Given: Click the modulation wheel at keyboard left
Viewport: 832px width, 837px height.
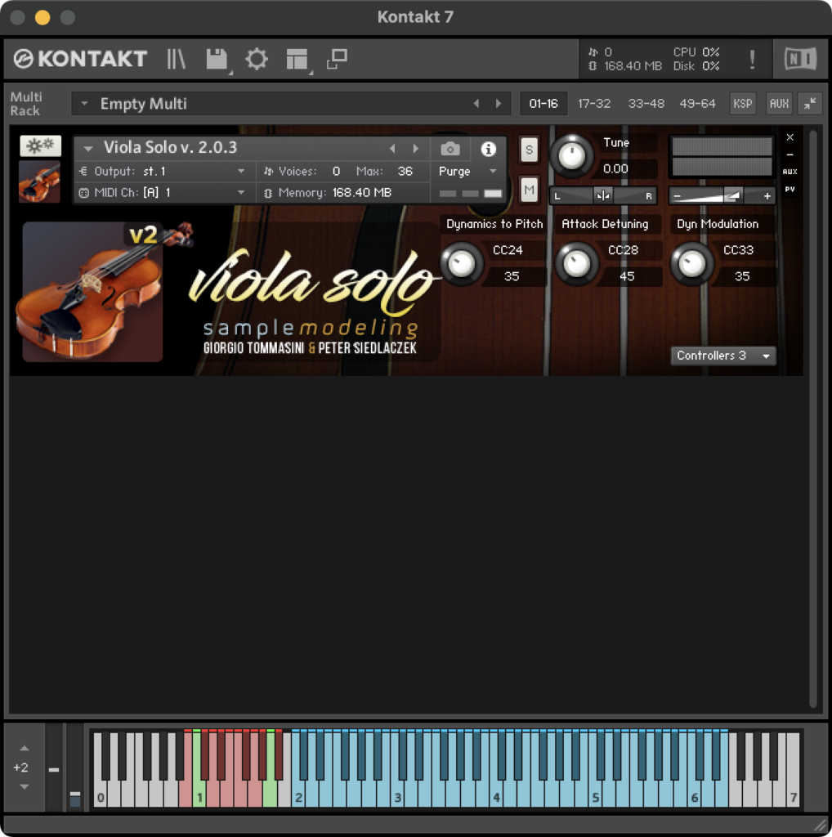Looking at the screenshot, I should [x=75, y=769].
